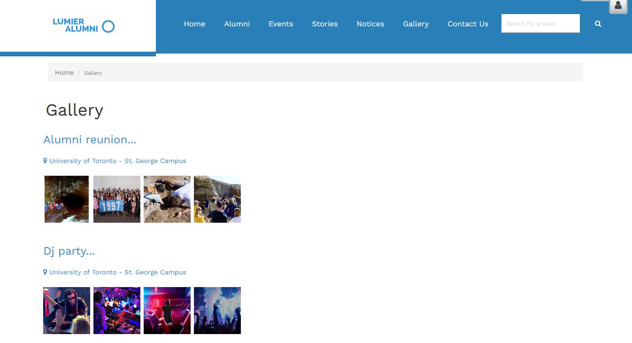
Task: Click the Lumier Alumni logo
Action: [84, 25]
